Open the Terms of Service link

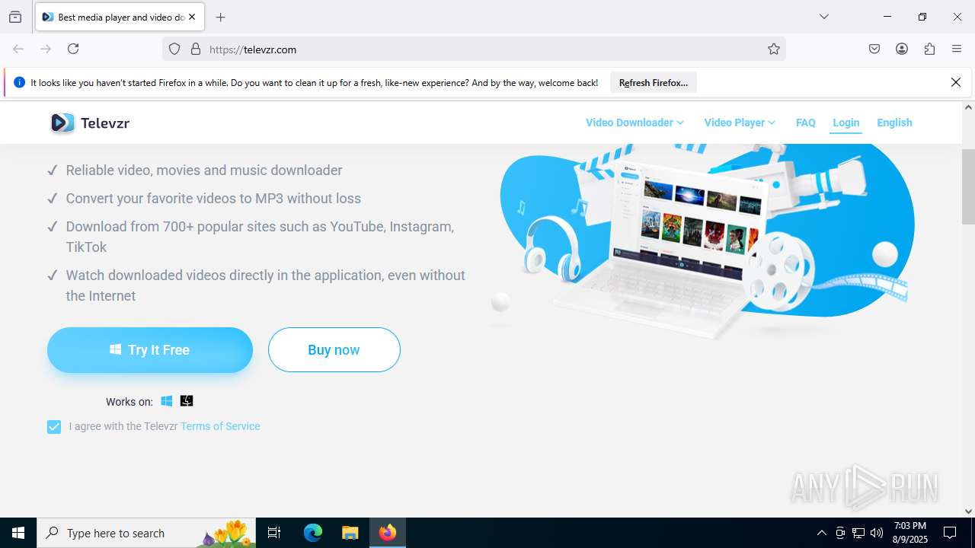(220, 426)
